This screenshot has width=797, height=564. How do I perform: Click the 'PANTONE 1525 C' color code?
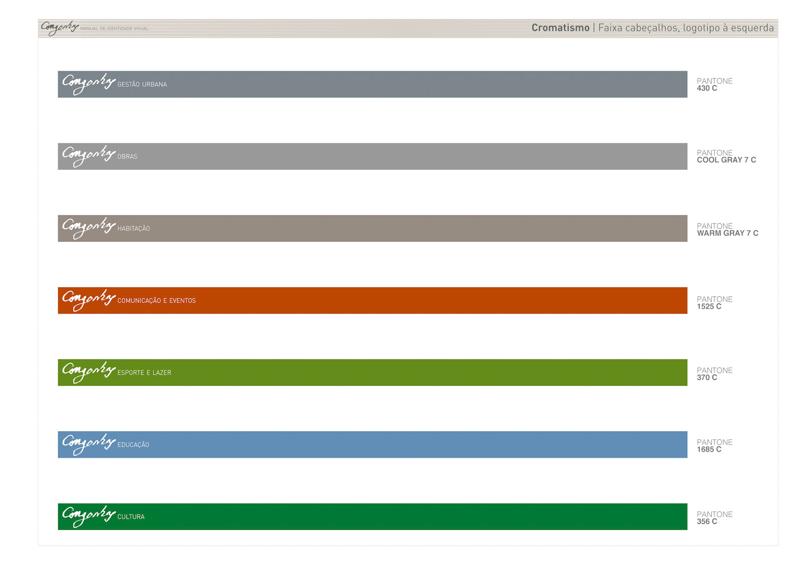tap(714, 303)
